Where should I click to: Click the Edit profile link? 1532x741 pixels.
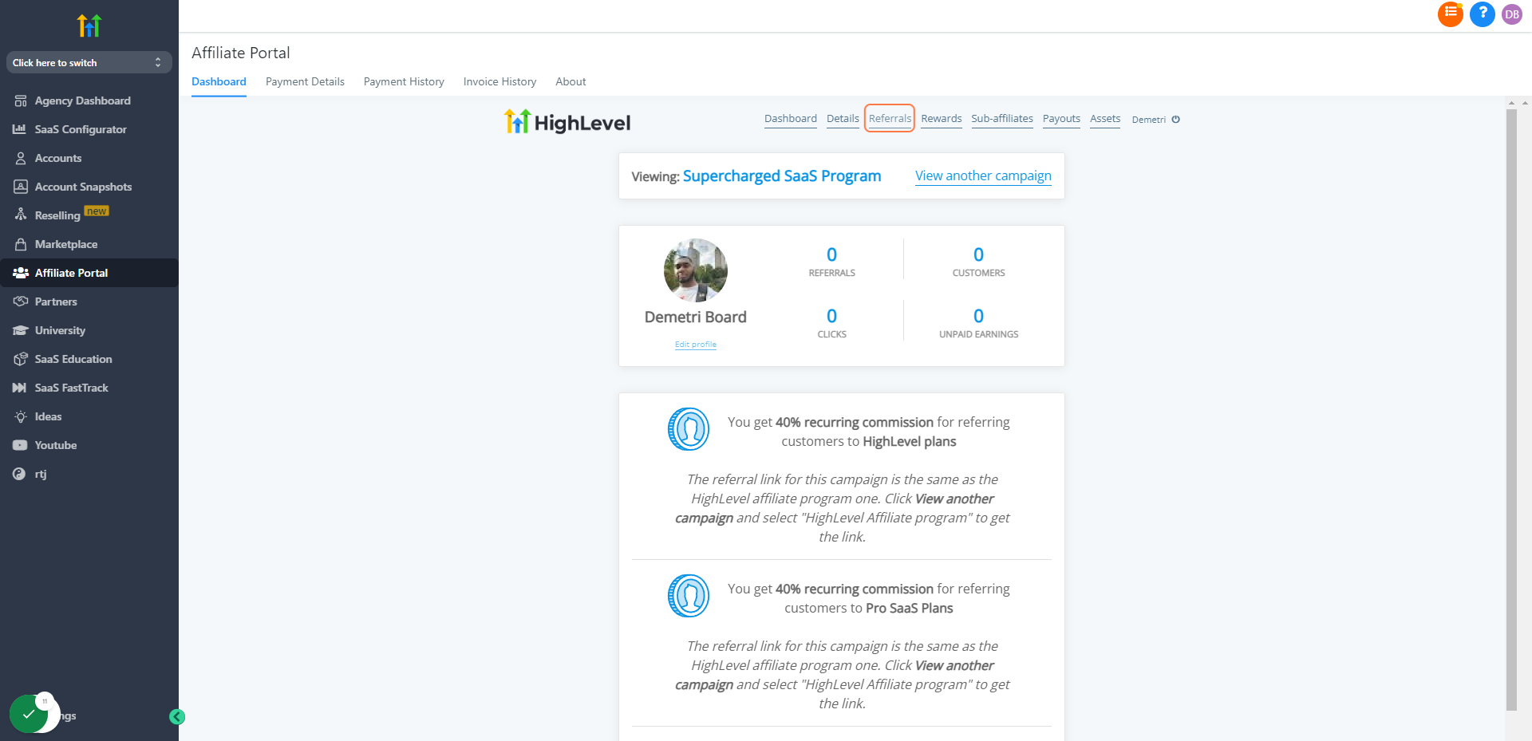696,345
